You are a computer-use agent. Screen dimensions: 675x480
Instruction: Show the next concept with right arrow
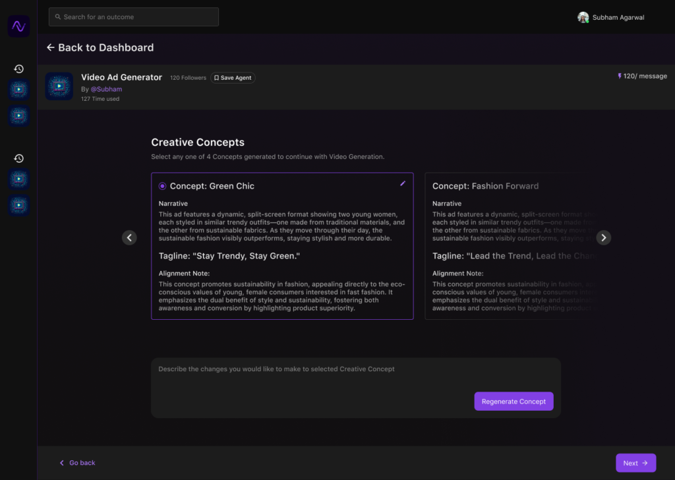coord(603,238)
